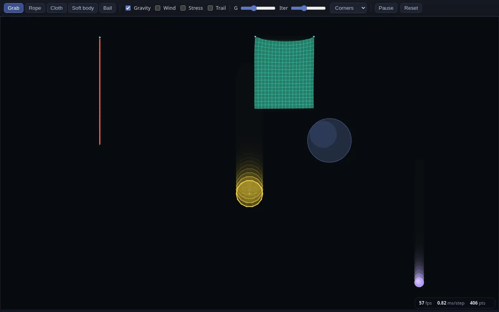This screenshot has height=312, width=499.
Task: Click the large dark blue circle
Action: [329, 140]
